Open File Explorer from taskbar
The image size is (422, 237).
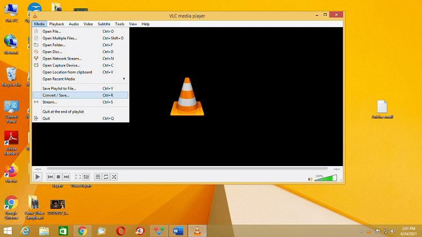(44, 231)
